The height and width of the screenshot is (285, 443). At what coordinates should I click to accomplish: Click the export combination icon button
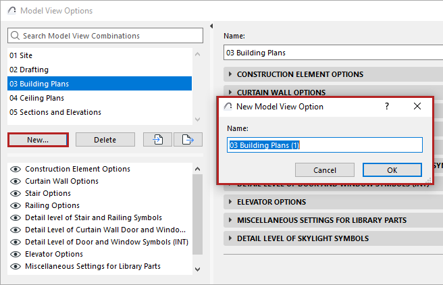(188, 140)
